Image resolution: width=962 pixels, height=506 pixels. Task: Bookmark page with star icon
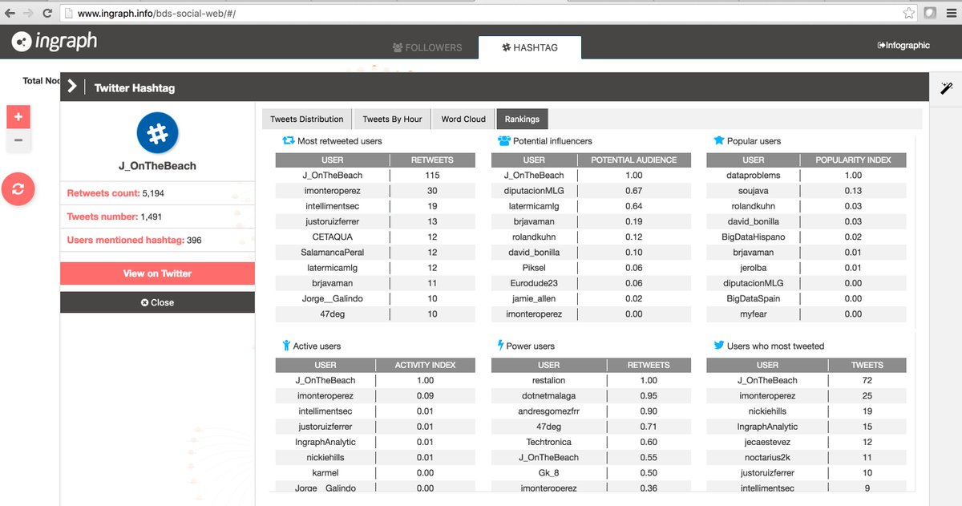click(x=907, y=14)
